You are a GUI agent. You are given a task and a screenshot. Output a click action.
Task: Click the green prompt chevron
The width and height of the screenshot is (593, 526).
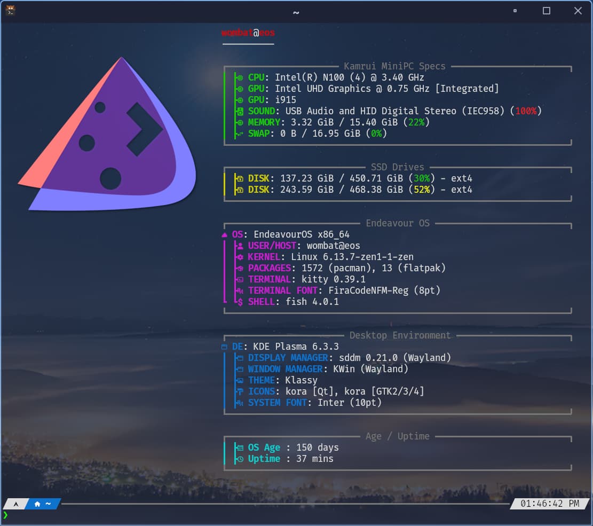[x=5, y=515]
